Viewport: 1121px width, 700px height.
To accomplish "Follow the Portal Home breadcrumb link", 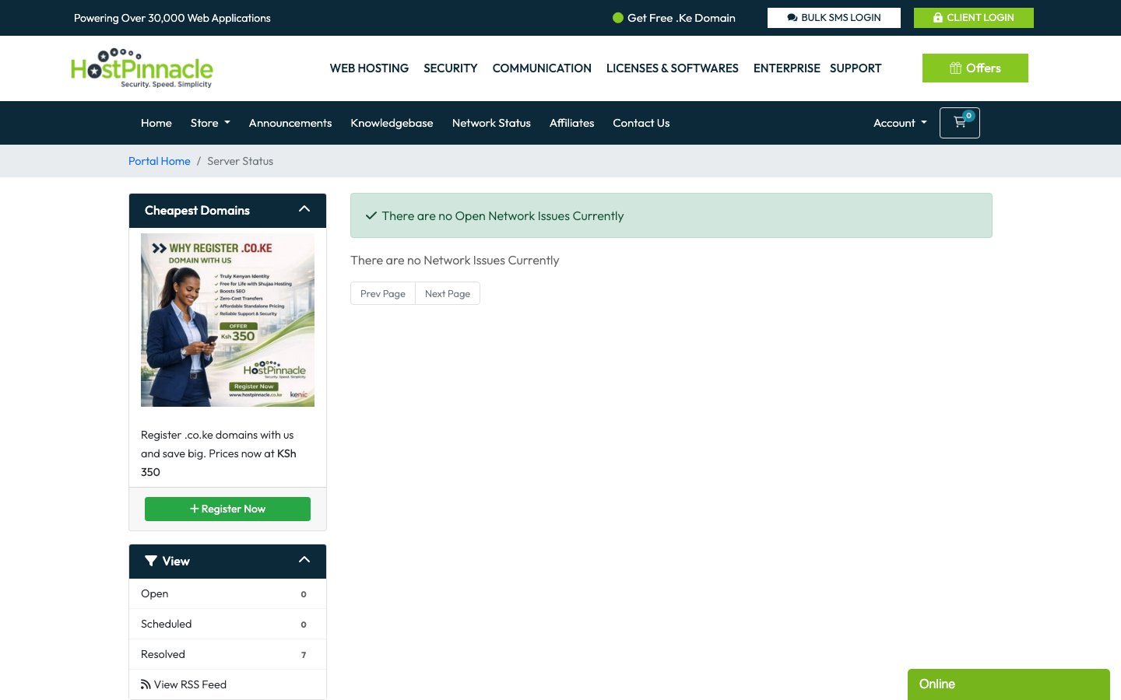I will pos(160,161).
